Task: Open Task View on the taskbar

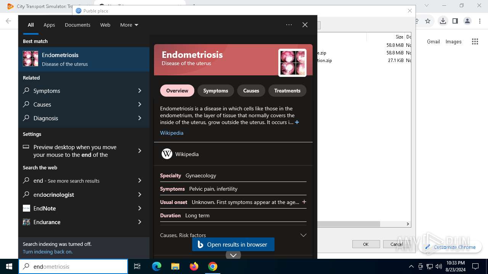Action: 137,266
